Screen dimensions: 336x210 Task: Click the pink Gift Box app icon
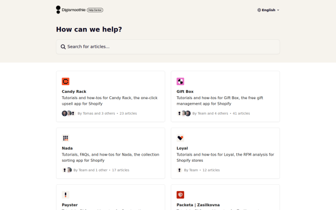click(x=180, y=81)
